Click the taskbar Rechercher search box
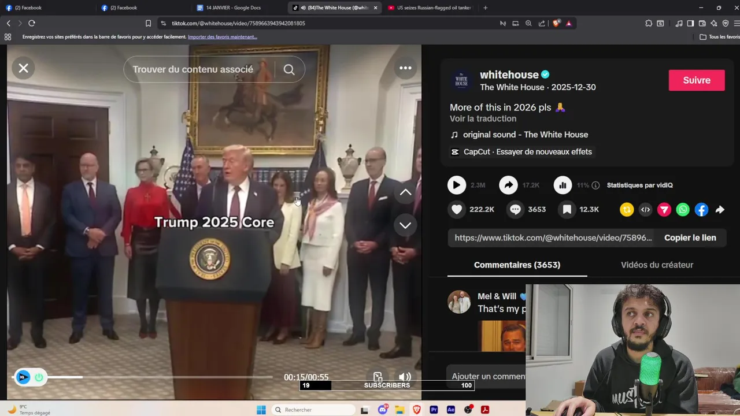Image resolution: width=740 pixels, height=416 pixels. click(x=313, y=410)
